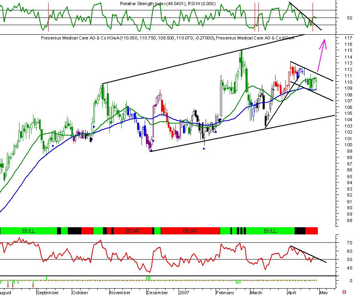Click the 110 price axis label
Viewport: 354px width, 295px height.
(x=348, y=82)
